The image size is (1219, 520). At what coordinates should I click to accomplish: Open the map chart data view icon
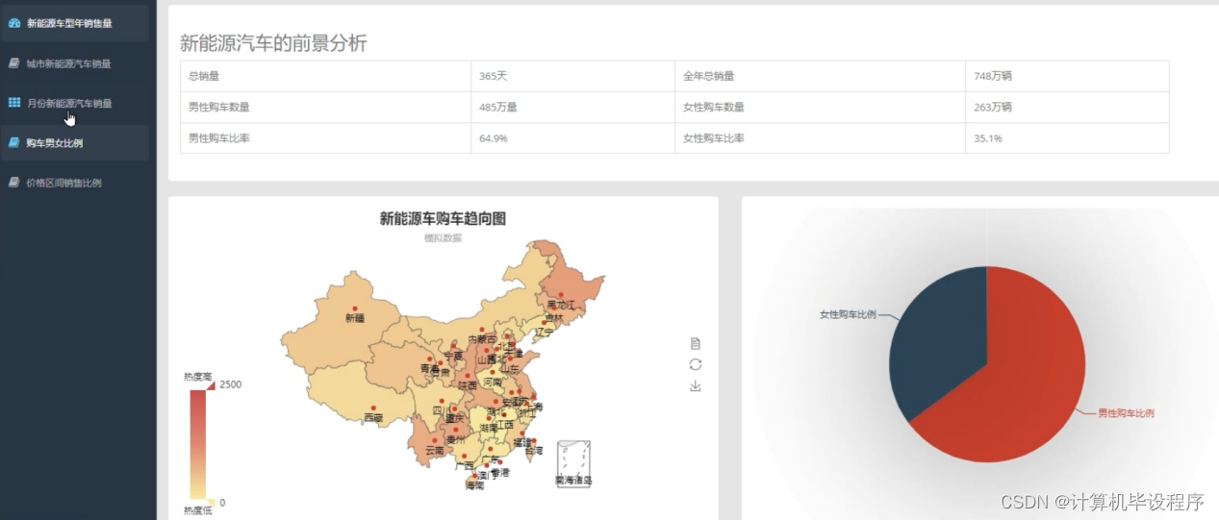(x=696, y=343)
